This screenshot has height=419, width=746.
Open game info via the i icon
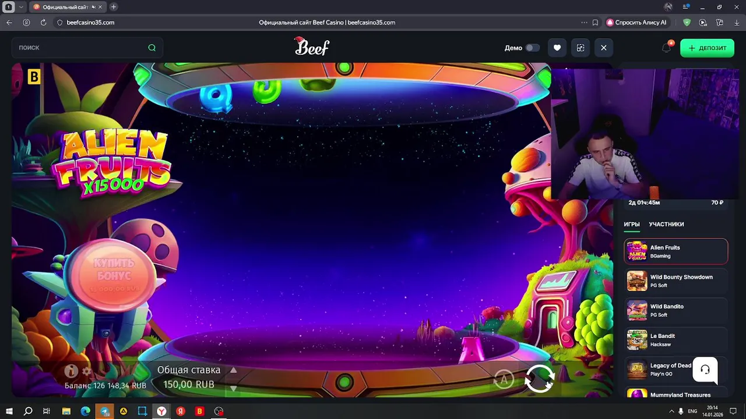click(71, 371)
